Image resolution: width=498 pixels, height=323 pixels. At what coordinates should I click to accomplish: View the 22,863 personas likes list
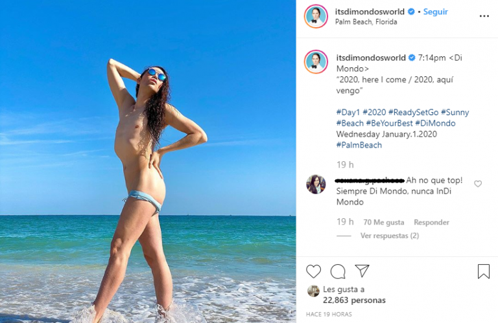pyautogui.click(x=354, y=300)
